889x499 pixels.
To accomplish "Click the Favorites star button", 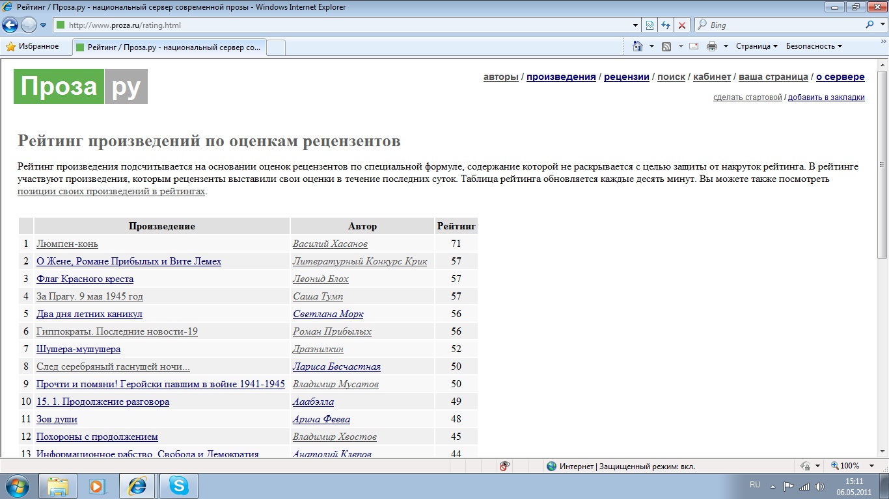I will pos(33,46).
